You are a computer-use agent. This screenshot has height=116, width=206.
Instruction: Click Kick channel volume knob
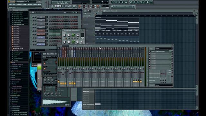point(35,17)
